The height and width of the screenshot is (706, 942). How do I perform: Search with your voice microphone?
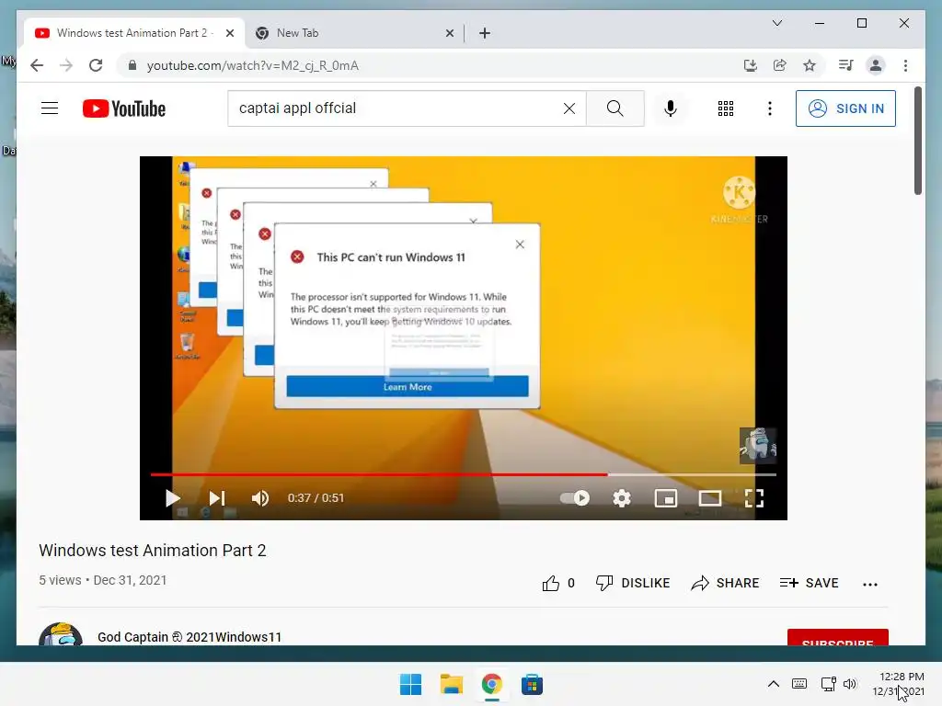coord(671,108)
